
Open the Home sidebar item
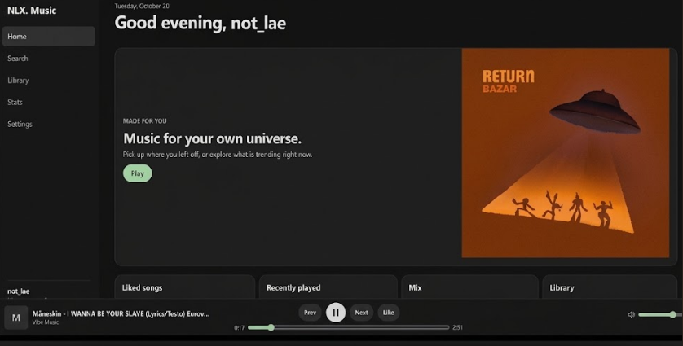point(48,37)
